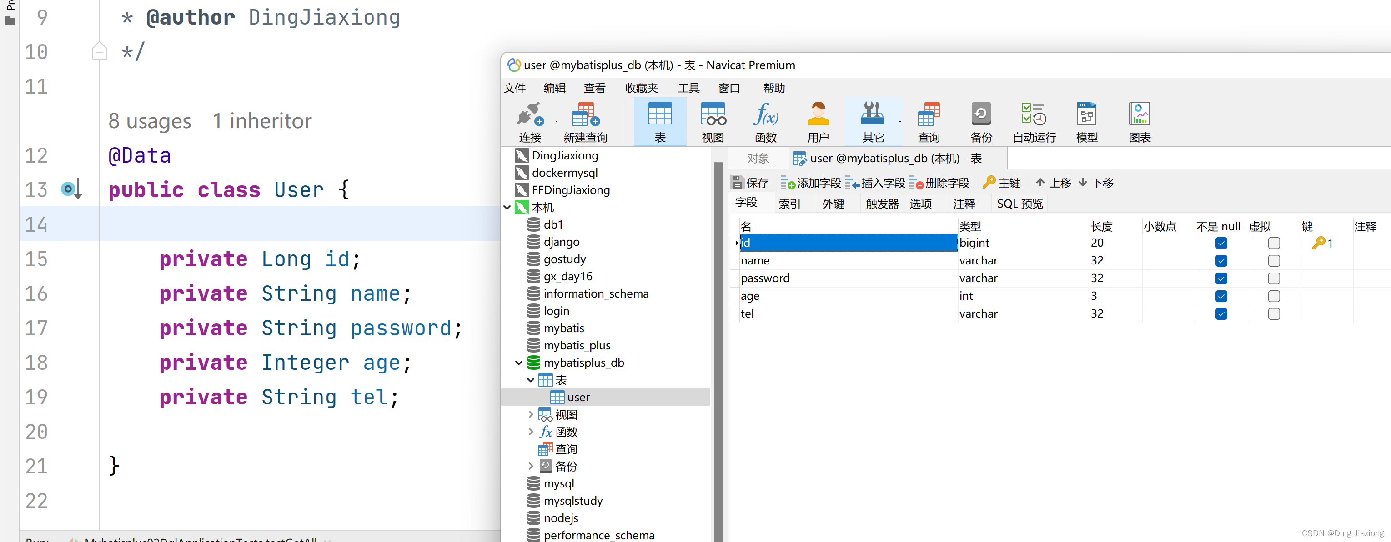Enable virtual checkbox for password field
This screenshot has width=1391, height=542.
pos(1274,279)
